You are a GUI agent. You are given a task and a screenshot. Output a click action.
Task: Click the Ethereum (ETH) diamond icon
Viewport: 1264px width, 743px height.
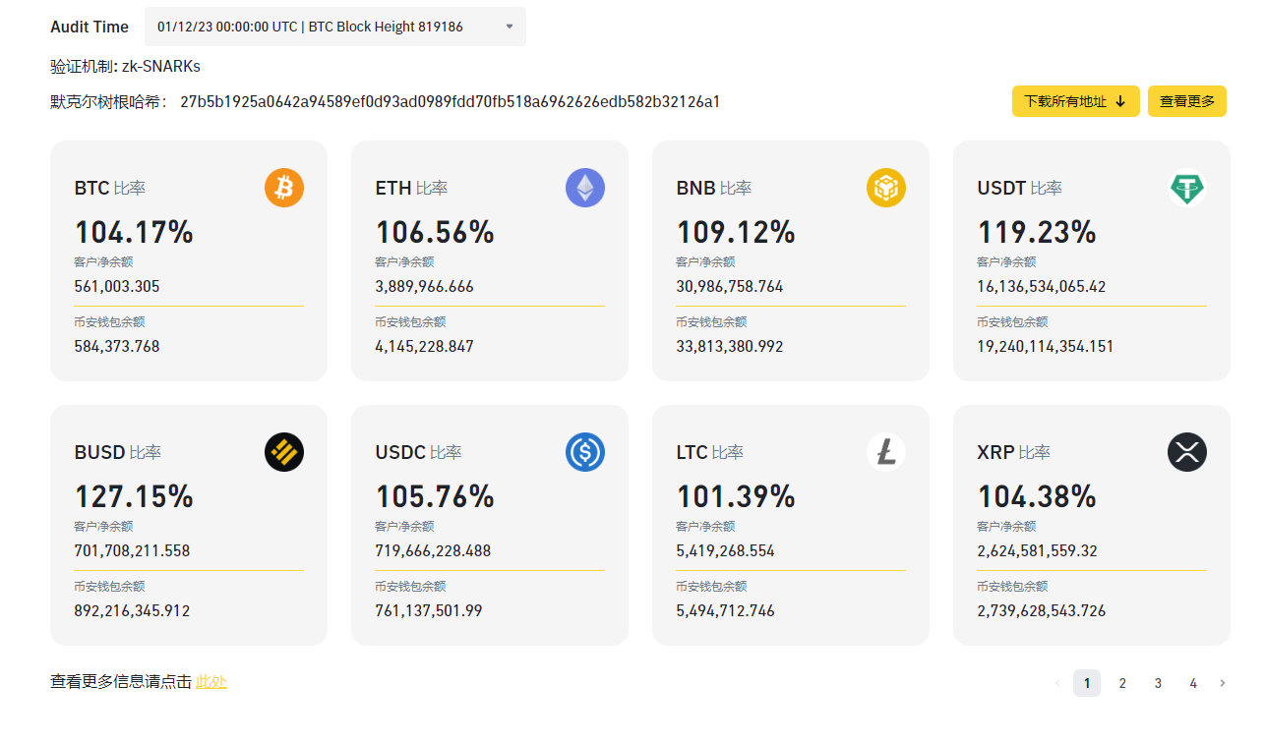click(585, 188)
